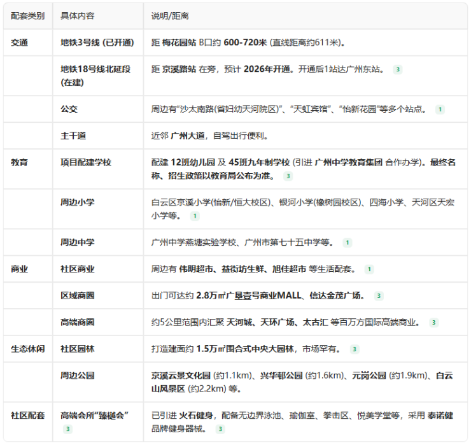
Task: Click the 具体内容 column header
Action: (x=78, y=15)
